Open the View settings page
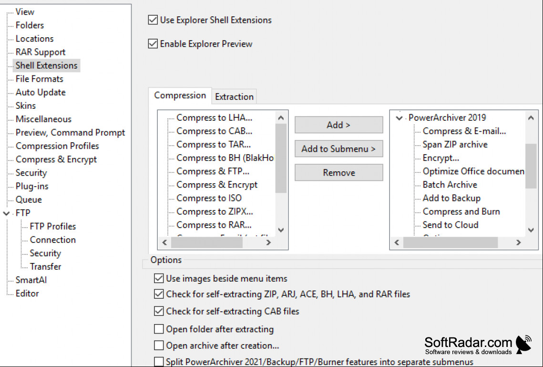Screen dimensions: 543x367 coord(25,12)
